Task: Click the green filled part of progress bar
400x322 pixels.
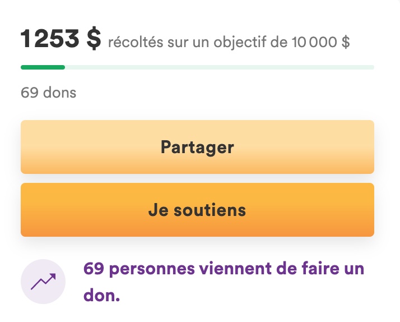Action: coord(43,67)
